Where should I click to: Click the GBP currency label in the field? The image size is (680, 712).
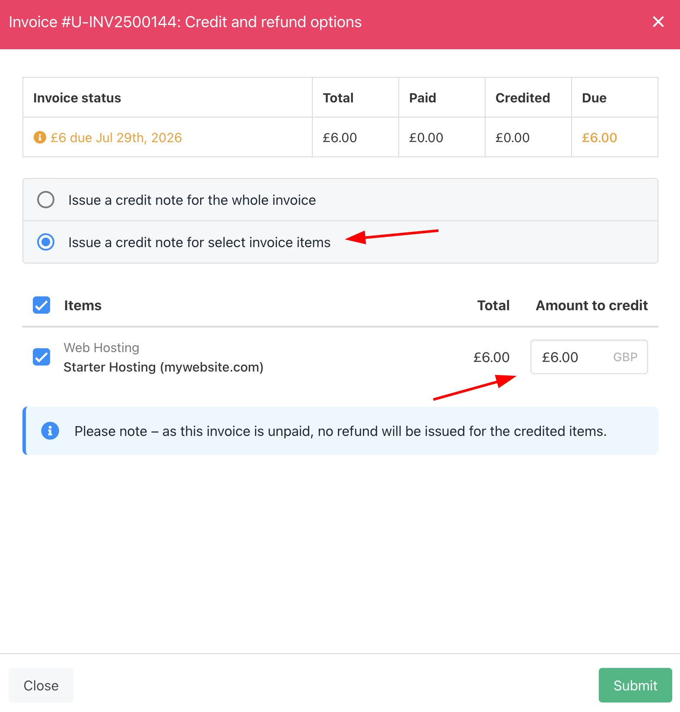coord(625,357)
